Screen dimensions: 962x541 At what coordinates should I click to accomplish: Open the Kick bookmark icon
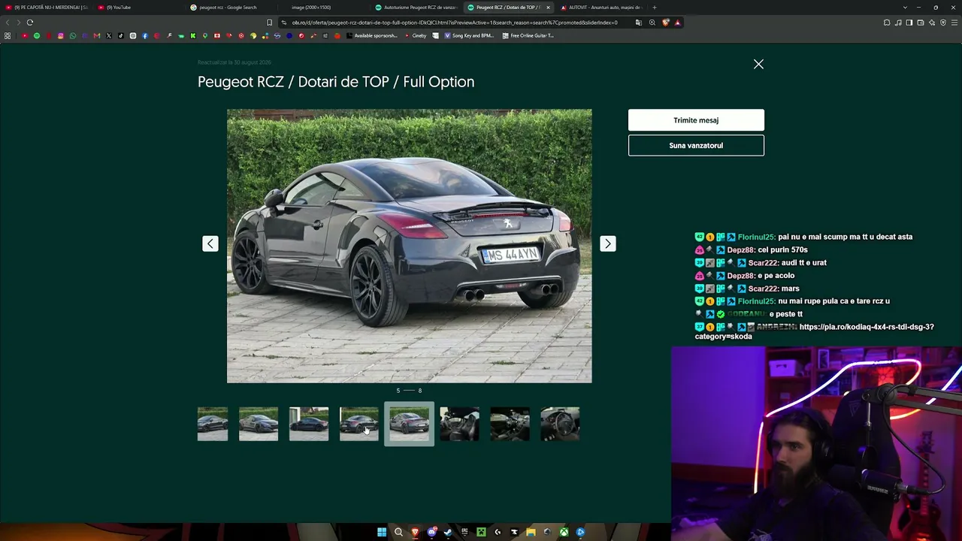coord(193,36)
